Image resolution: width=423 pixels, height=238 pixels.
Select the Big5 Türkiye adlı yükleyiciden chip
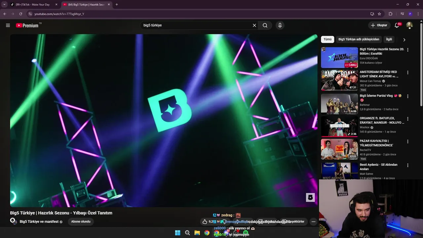[359, 39]
